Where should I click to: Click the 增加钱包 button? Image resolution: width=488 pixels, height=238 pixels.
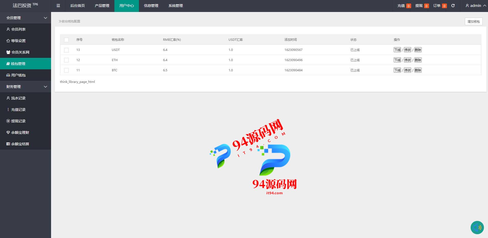[473, 21]
